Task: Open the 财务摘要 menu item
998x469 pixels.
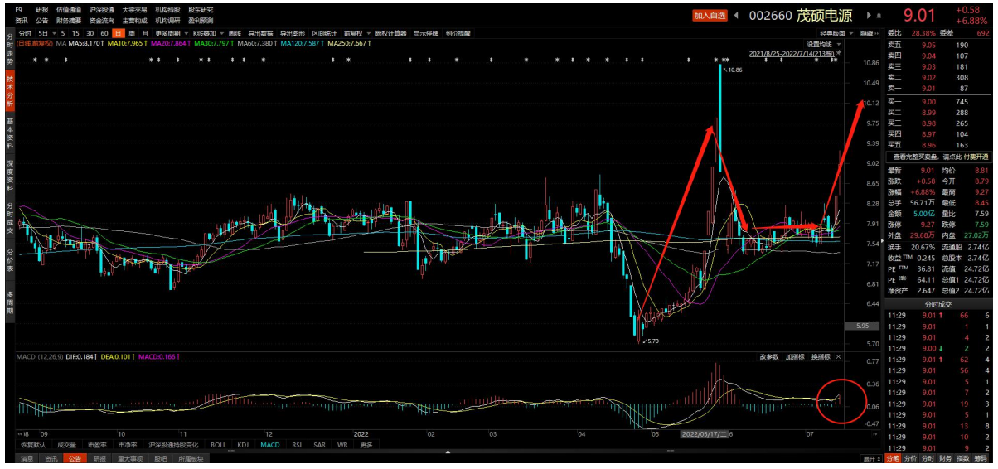Action: pos(69,20)
